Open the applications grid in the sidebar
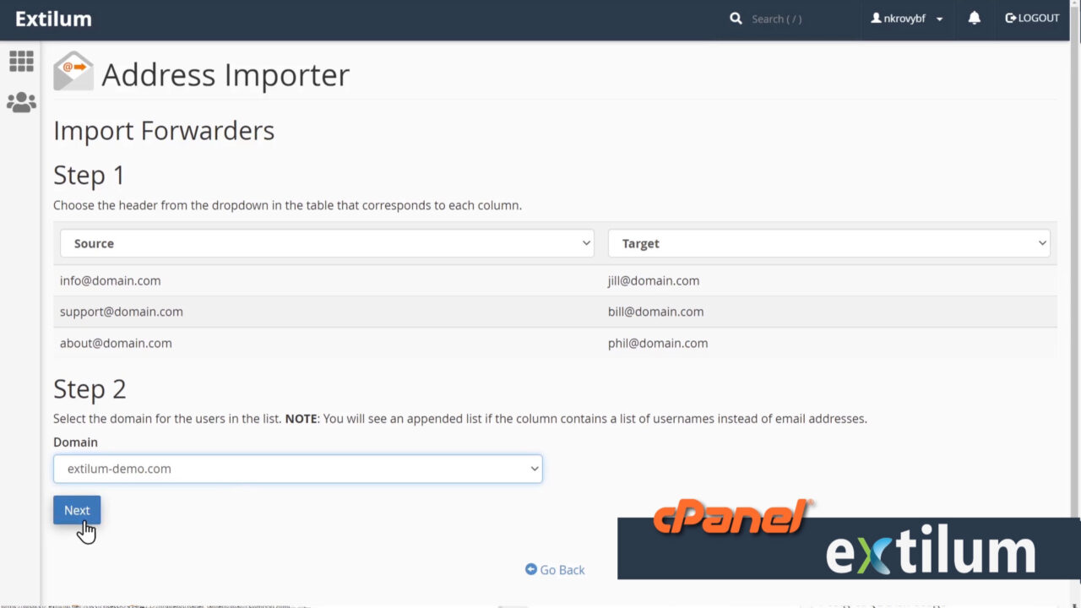 (21, 61)
